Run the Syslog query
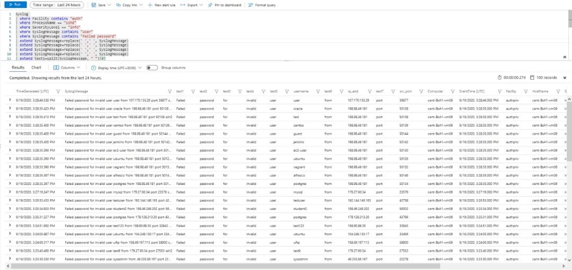 coord(15,5)
